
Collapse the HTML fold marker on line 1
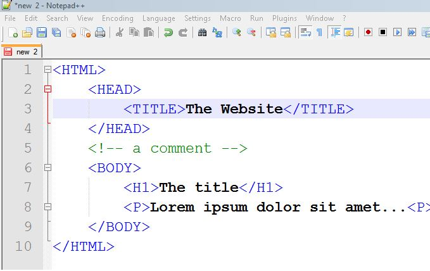click(47, 70)
